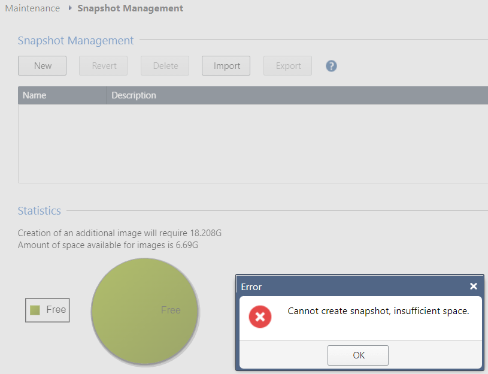Click the breadcrumb arrow after Maintenance
488x374 pixels.
tap(70, 8)
